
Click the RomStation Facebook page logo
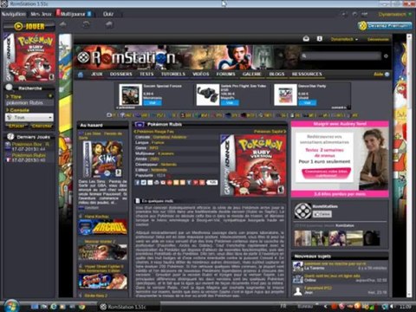pos(302,211)
